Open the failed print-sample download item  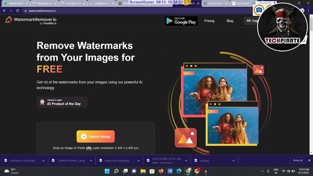[166, 161]
